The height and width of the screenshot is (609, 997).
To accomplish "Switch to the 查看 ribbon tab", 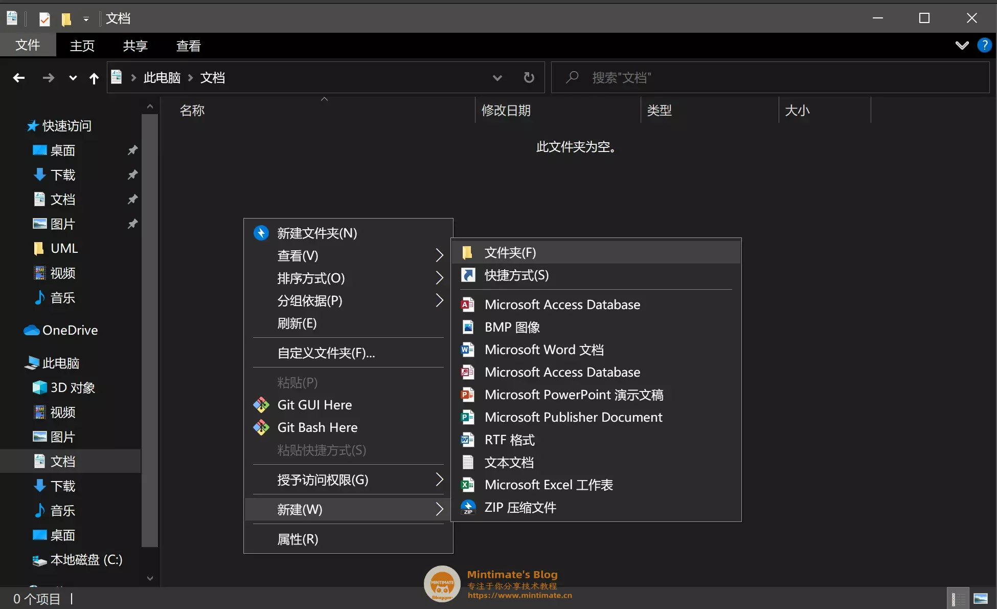I will pyautogui.click(x=189, y=46).
